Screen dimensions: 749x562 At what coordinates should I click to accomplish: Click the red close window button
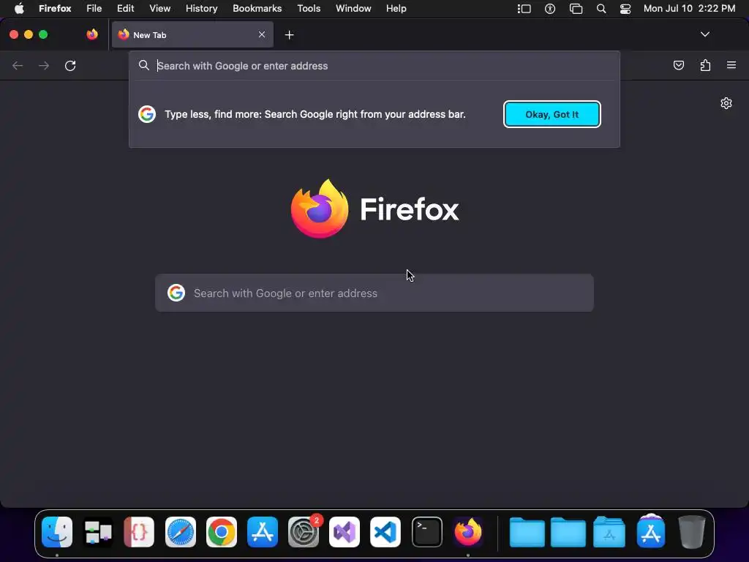(14, 34)
